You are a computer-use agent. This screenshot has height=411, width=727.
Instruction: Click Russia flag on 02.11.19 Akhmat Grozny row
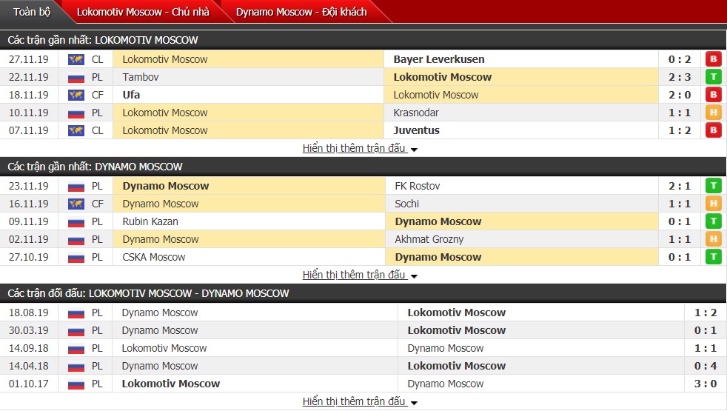76,240
